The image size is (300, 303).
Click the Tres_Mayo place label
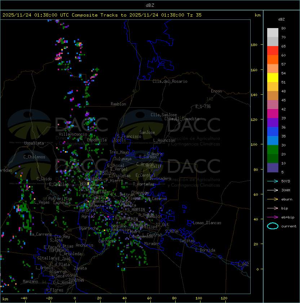119,152
